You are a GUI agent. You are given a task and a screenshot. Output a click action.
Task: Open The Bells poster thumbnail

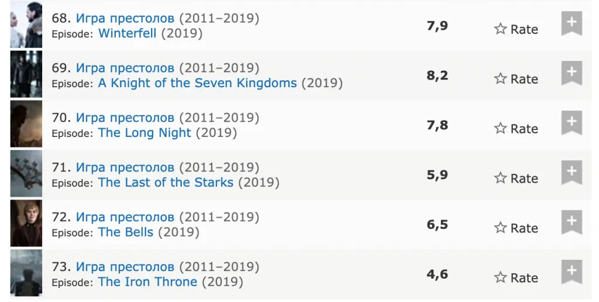[26, 223]
